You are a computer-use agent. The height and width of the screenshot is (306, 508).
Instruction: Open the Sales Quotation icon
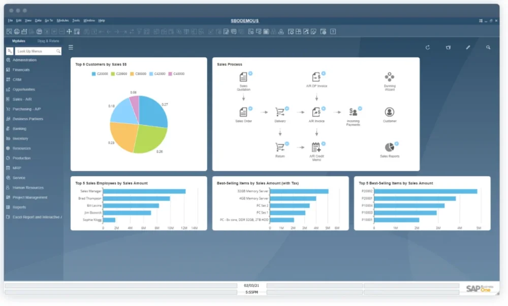click(243, 77)
